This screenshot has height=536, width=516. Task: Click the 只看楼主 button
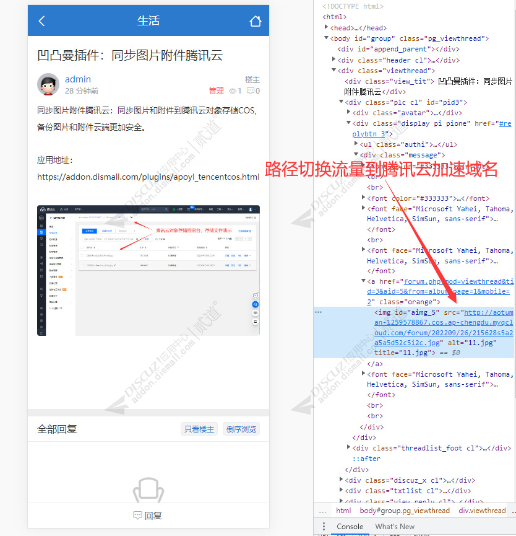pos(199,429)
